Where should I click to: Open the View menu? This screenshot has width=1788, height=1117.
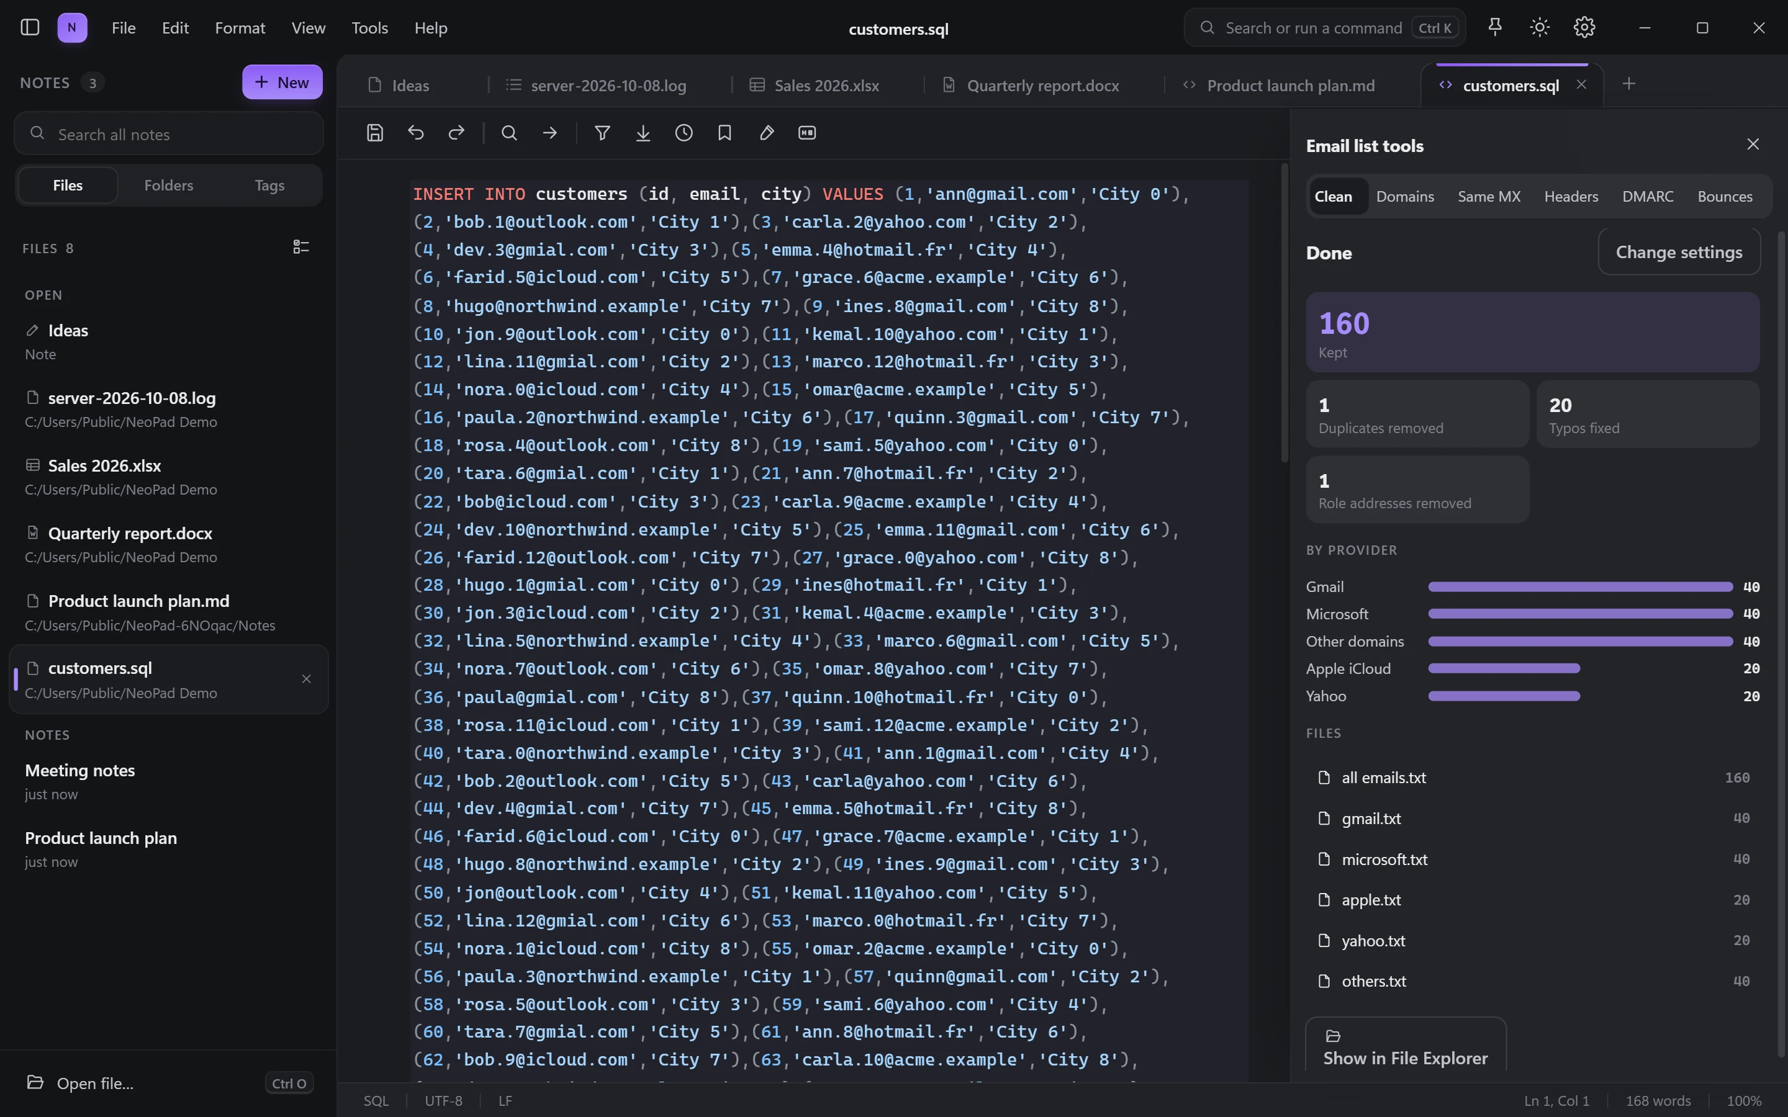308,28
